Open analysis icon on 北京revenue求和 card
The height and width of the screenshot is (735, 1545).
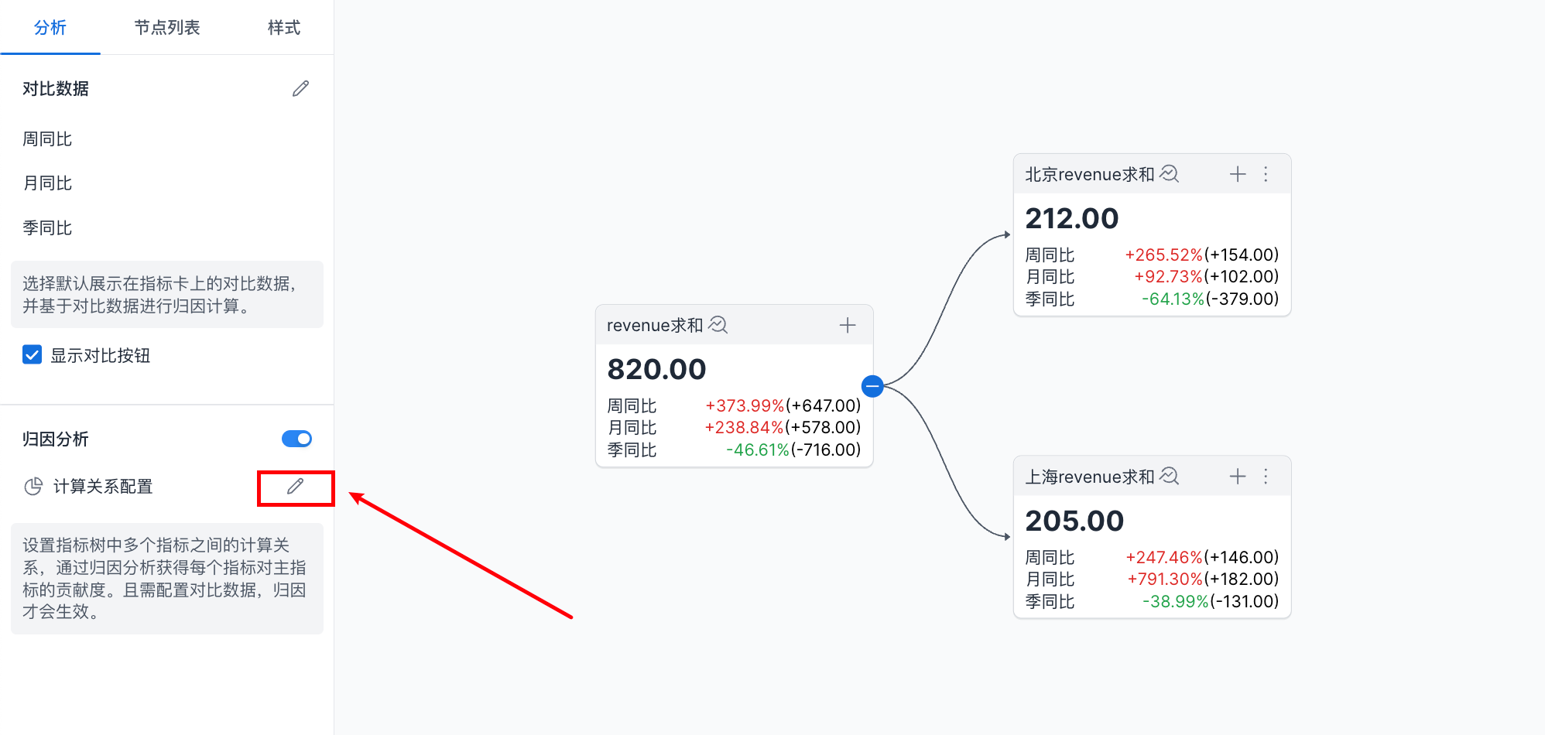tap(1170, 174)
